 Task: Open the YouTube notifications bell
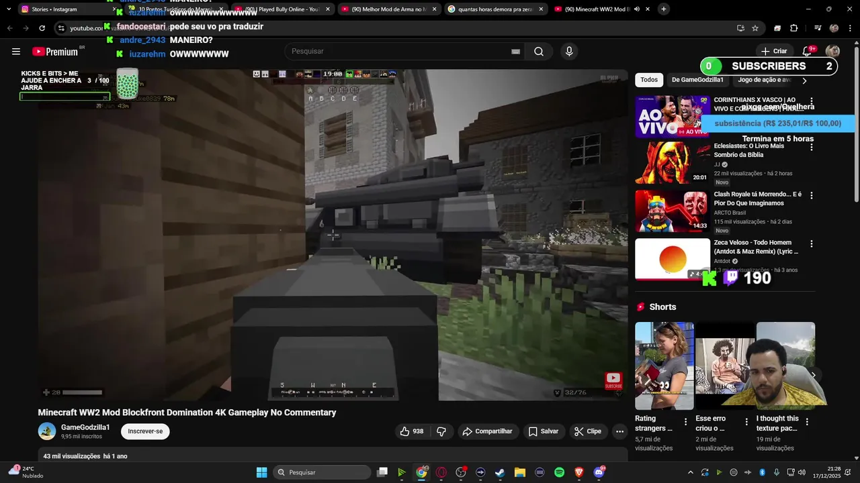pos(807,52)
